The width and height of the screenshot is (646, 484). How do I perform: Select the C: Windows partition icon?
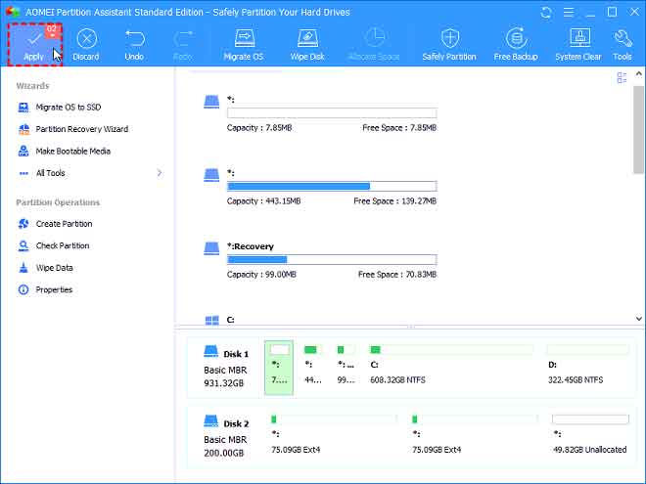211,320
